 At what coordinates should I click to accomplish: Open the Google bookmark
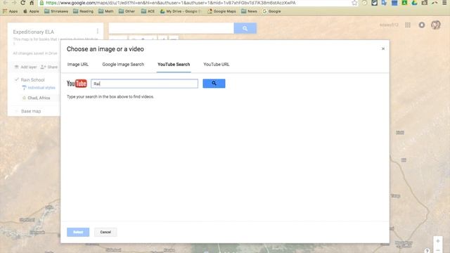(271, 11)
